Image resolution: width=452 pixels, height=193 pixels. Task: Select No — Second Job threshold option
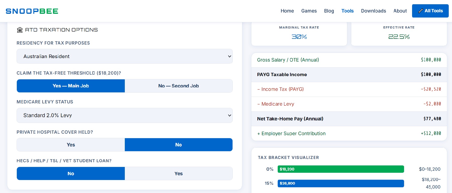point(179,86)
